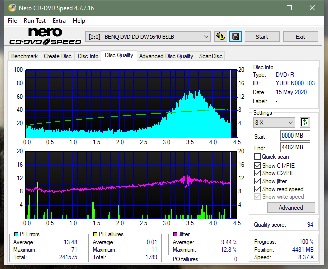Toggle Show read speed checkbox
This screenshot has width=328, height=269.
257,189
